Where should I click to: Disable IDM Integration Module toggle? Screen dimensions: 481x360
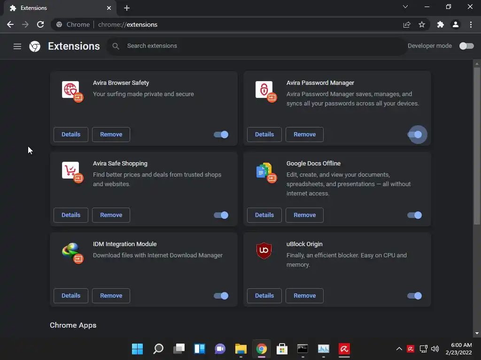221,296
